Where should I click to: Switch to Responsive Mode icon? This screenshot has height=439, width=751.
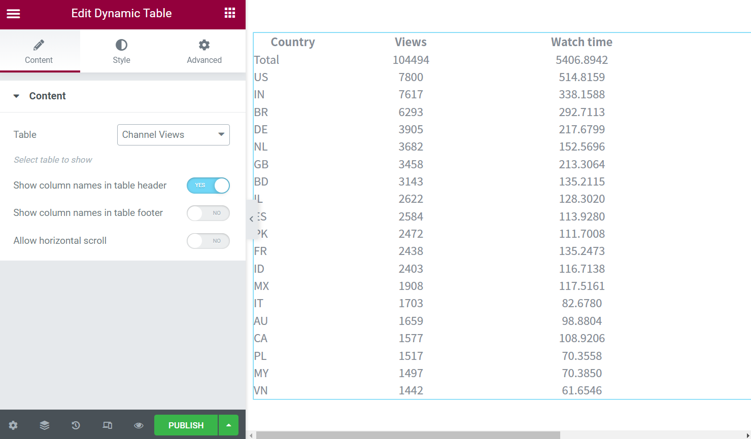pos(107,425)
